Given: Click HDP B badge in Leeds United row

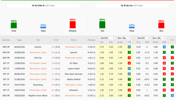Looking at the screenshot, I should [164, 68].
